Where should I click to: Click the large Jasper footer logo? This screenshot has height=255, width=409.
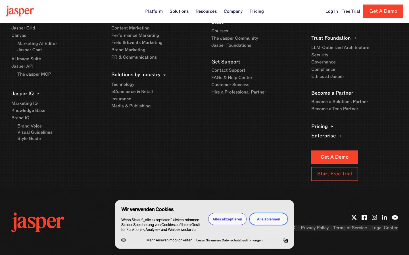[x=38, y=222]
